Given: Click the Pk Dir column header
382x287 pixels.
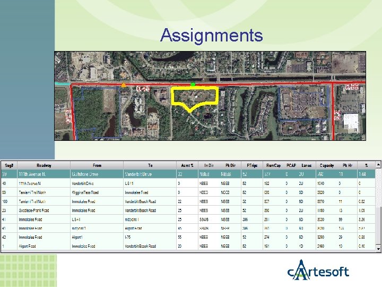Looking at the screenshot, I should pyautogui.click(x=230, y=165).
